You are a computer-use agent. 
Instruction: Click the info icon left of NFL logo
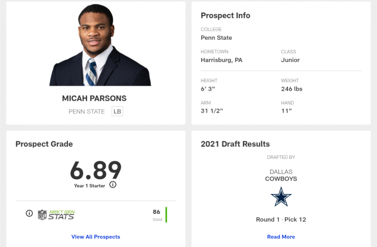click(x=29, y=213)
